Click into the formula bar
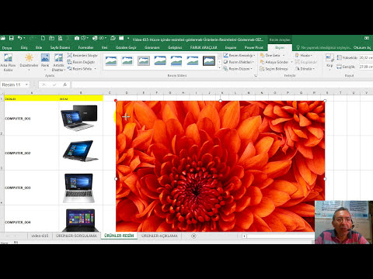373x279 pixels. 222,84
